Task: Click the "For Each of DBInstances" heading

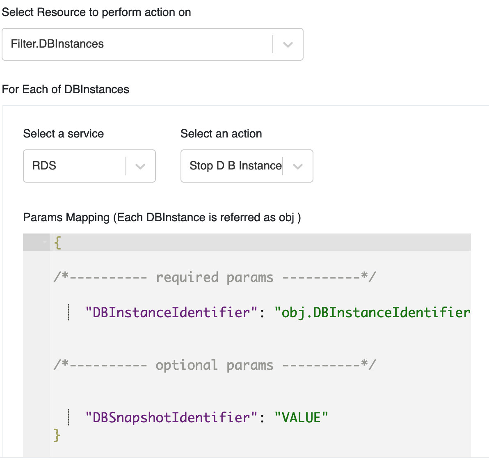Action: point(66,89)
